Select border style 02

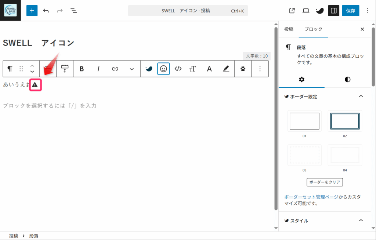pos(345,121)
